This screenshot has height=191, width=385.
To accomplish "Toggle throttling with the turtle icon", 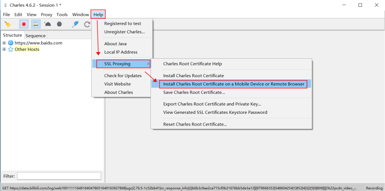I will coord(47,24).
